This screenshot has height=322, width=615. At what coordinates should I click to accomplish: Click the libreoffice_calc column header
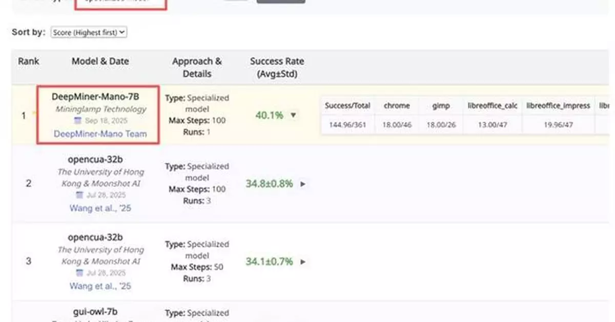coord(492,105)
